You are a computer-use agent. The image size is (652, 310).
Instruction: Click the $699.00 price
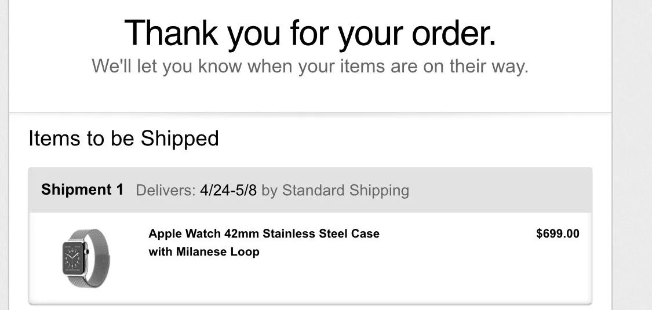coord(558,234)
